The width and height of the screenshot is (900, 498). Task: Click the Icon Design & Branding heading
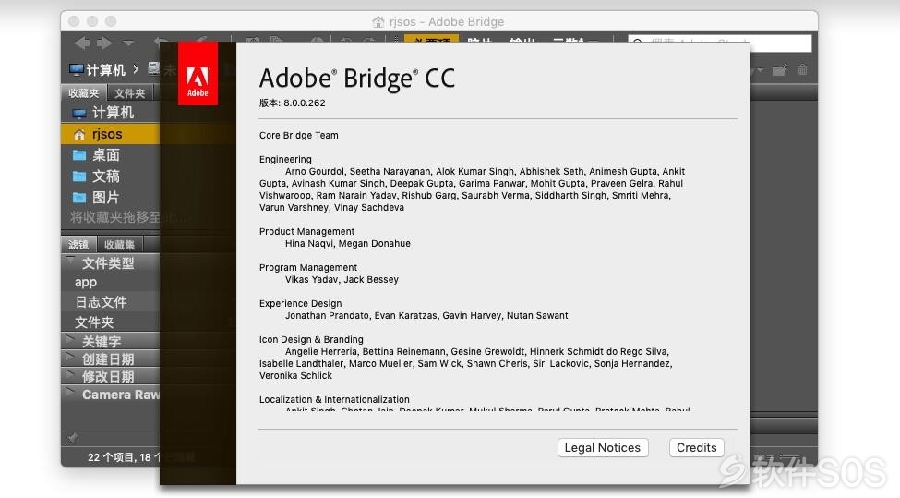(311, 339)
